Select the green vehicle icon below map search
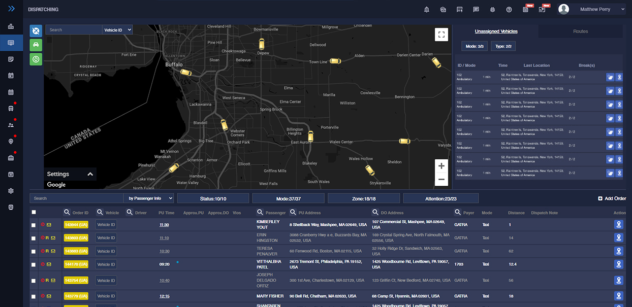This screenshot has width=632, height=307. [x=35, y=45]
